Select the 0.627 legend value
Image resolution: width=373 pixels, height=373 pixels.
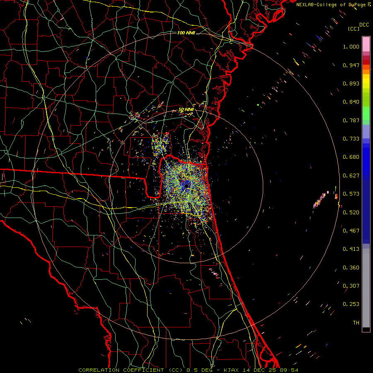tap(351, 176)
